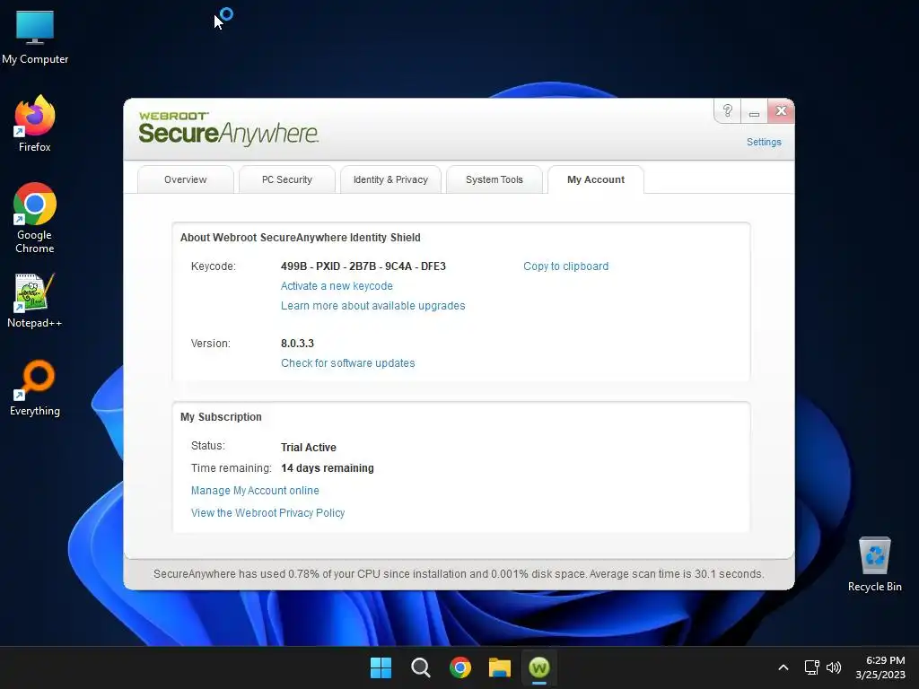This screenshot has width=919, height=689.
Task: Select the Webroot taskbar icon
Action: click(539, 667)
